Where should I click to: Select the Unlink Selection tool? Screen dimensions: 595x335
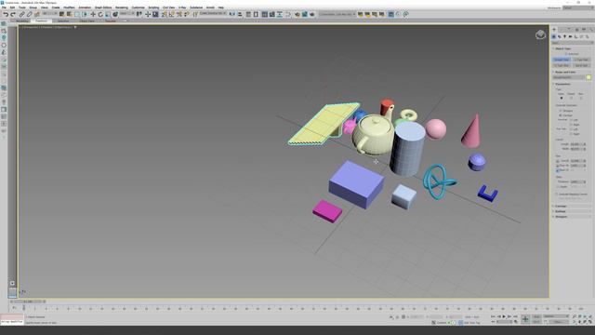coord(29,15)
